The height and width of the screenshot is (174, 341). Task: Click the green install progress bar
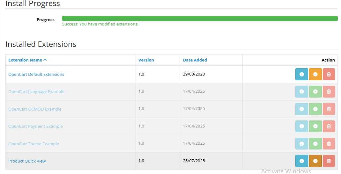[x=200, y=18]
